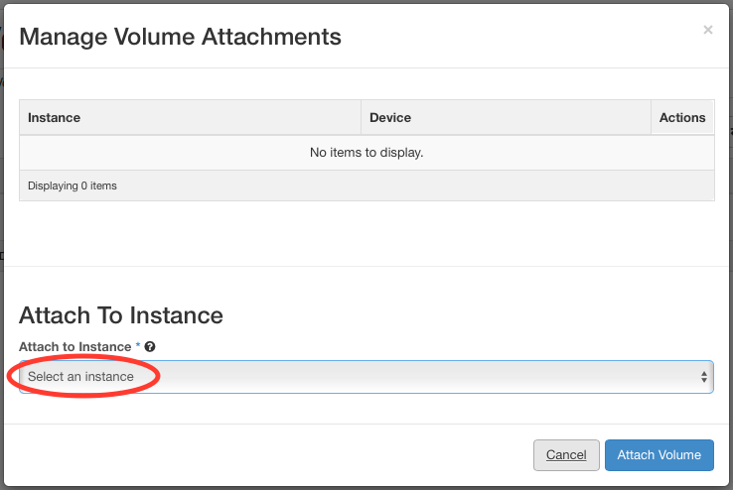Open the Select an instance dropdown
The image size is (733, 490).
point(366,377)
